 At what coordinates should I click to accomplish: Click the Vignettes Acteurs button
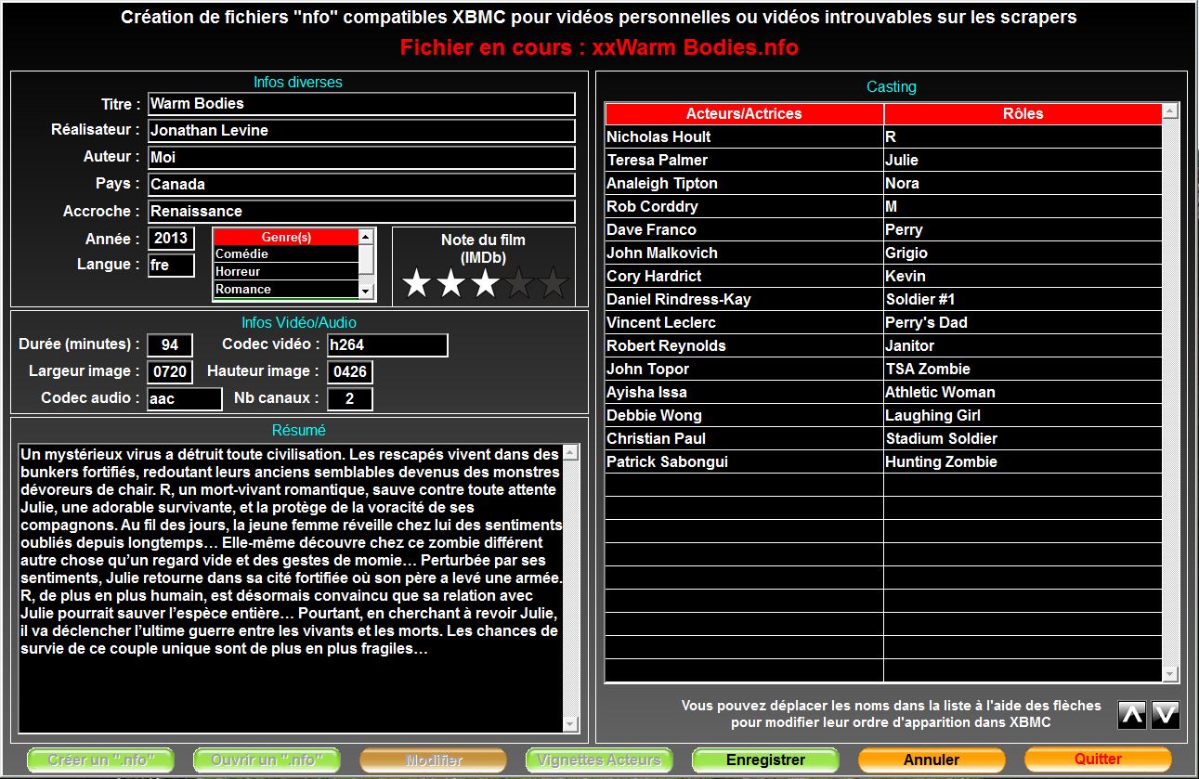point(599,760)
